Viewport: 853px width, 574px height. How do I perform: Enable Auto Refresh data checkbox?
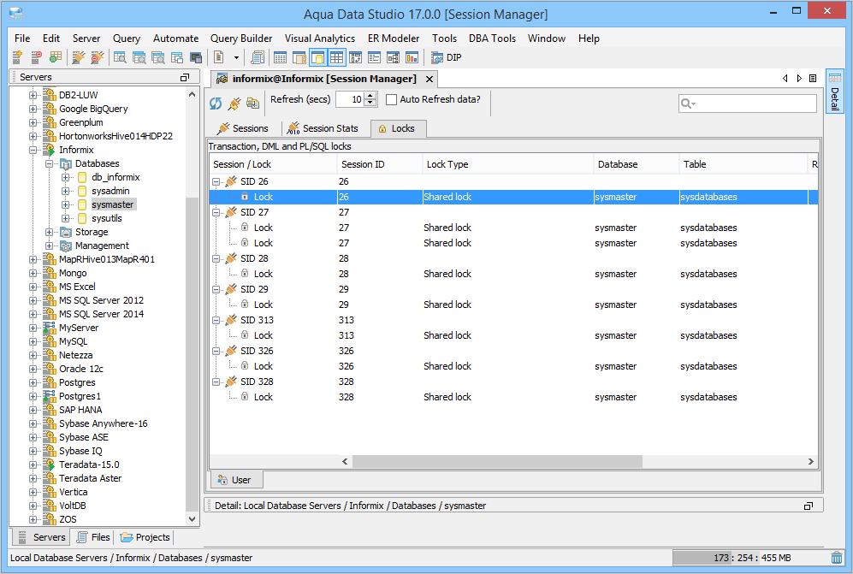click(391, 99)
